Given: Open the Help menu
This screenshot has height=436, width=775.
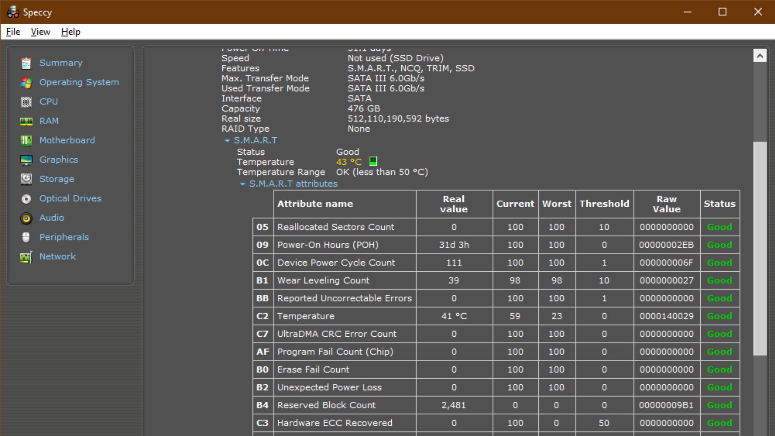Looking at the screenshot, I should pyautogui.click(x=71, y=32).
